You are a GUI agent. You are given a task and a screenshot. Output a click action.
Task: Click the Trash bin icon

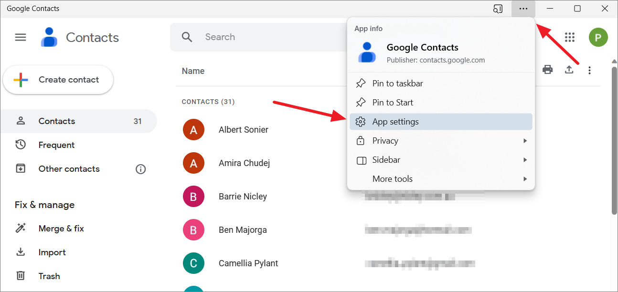[21, 276]
